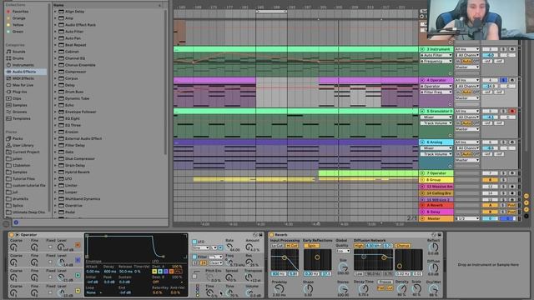Select Operator oscillator A yellow square
Screen dimensions: 534x300
coord(78,291)
